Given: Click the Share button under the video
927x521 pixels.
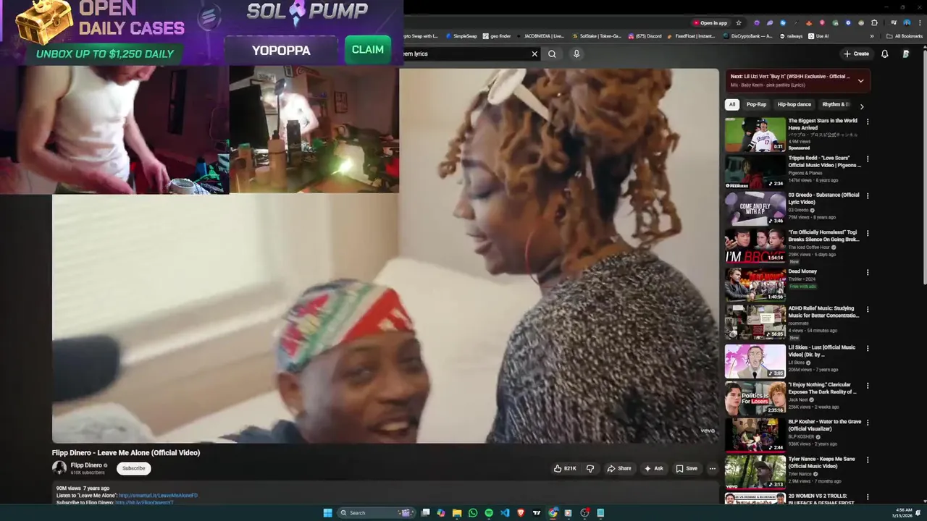Looking at the screenshot, I should [619, 468].
